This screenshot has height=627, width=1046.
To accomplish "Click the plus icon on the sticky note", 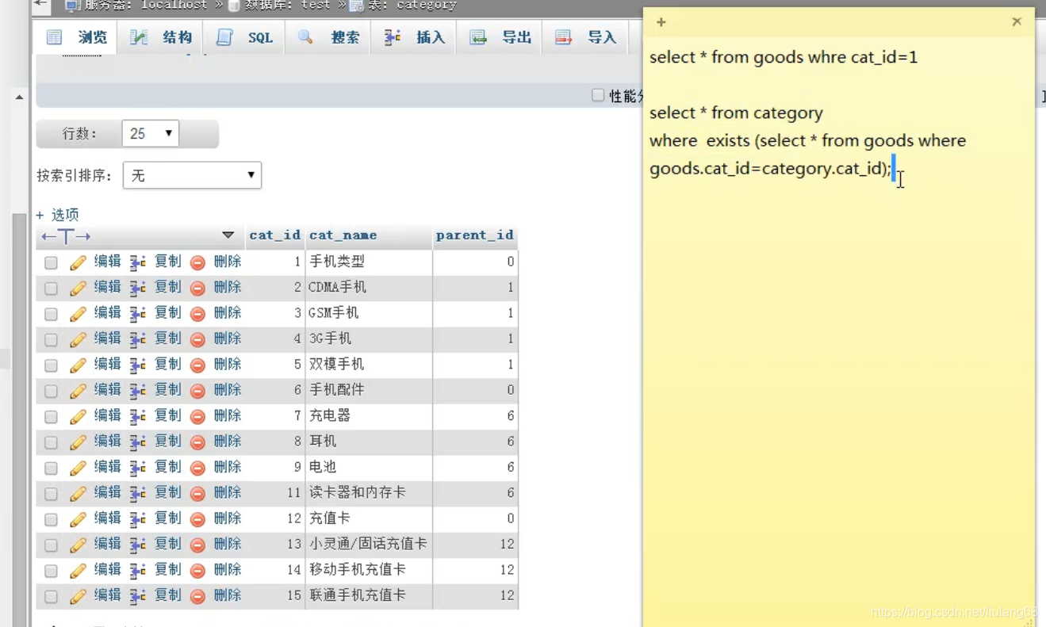I will tap(661, 22).
